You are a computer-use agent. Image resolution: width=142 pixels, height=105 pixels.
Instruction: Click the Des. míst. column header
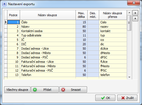pos(93,15)
